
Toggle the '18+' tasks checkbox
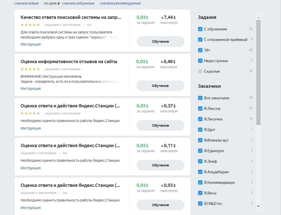tap(200, 50)
